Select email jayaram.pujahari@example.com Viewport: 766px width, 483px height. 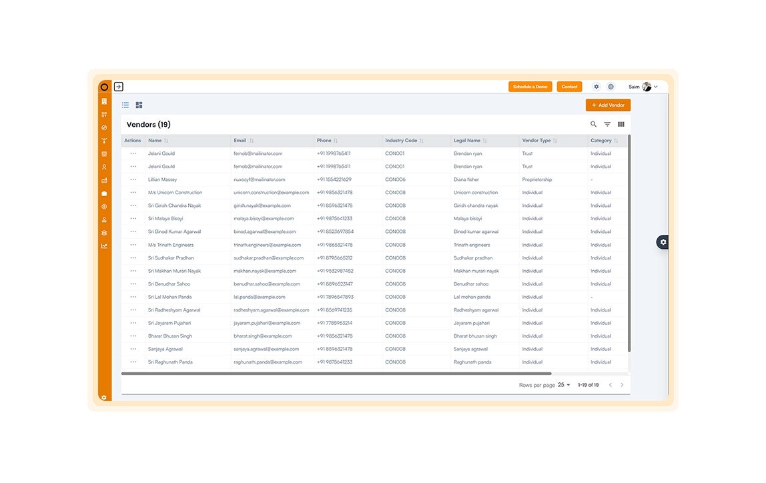[x=267, y=324]
